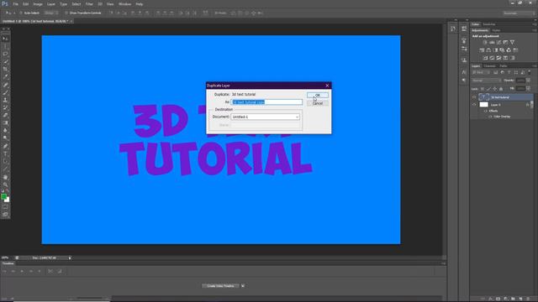
Task: Open the Window menu
Action: (x=124, y=4)
